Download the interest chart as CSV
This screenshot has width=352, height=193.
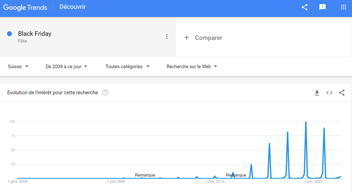(317, 93)
